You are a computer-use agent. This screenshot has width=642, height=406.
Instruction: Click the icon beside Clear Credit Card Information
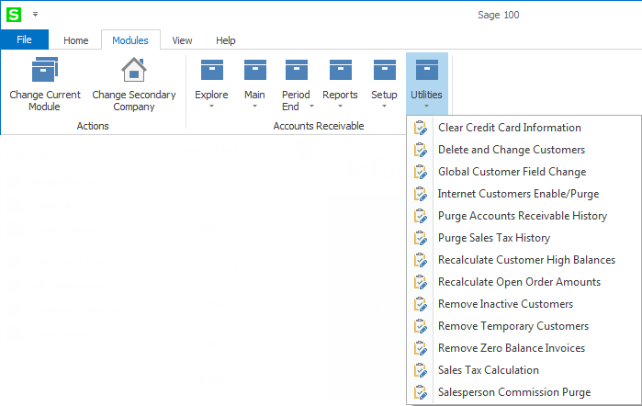pos(421,128)
